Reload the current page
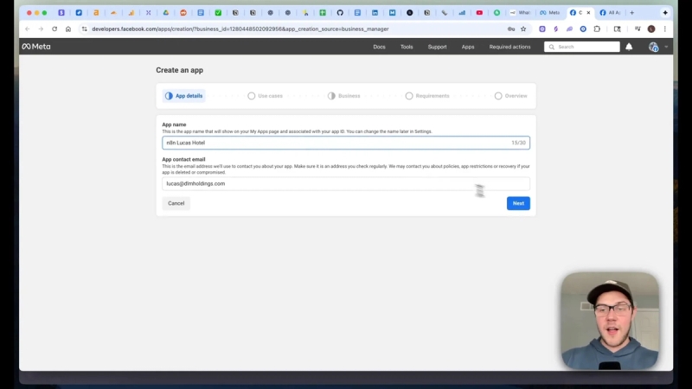The width and height of the screenshot is (692, 389). (x=54, y=29)
